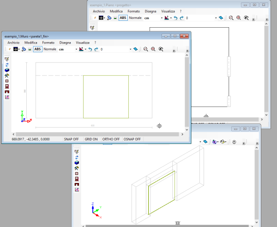Click the ABS button in Piano toolbar
Image resolution: width=277 pixels, height=227 pixels.
(x=123, y=18)
